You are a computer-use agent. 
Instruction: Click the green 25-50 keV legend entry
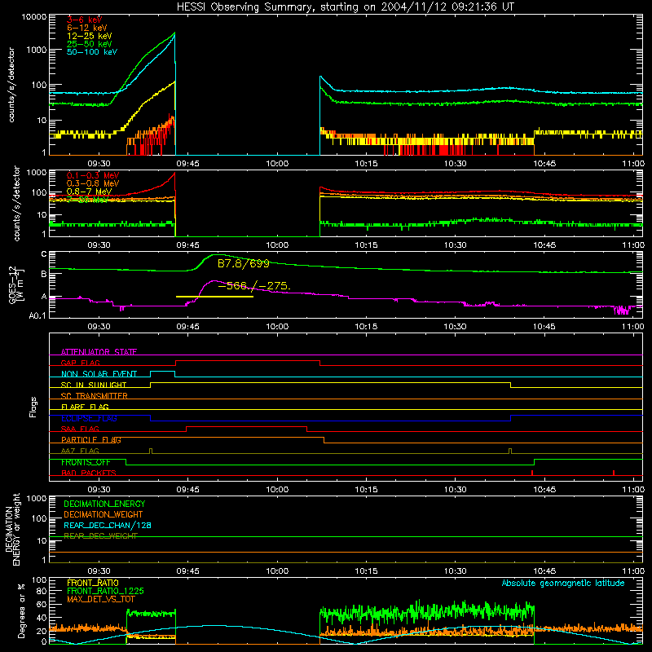(x=90, y=44)
